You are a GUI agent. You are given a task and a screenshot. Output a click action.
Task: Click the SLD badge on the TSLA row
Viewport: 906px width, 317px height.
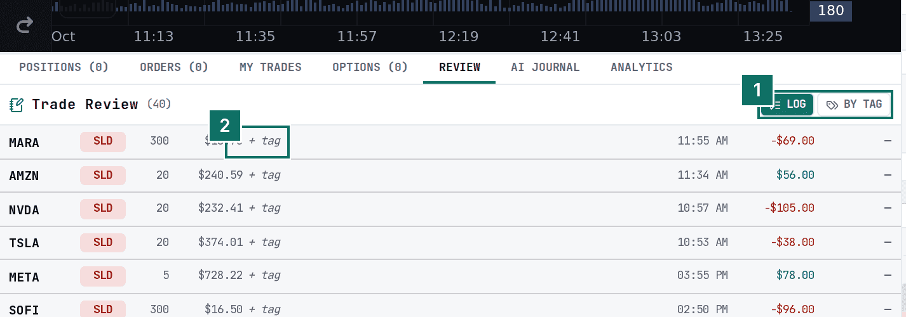point(103,242)
